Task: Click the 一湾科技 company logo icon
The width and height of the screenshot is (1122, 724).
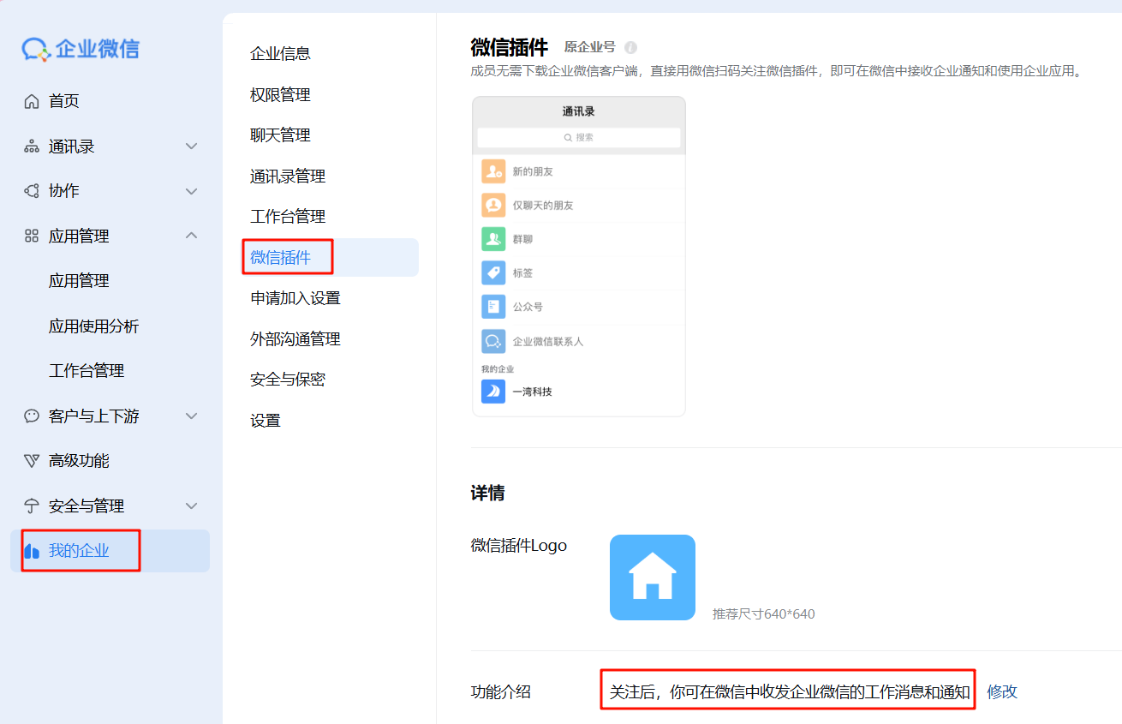Action: [x=493, y=392]
